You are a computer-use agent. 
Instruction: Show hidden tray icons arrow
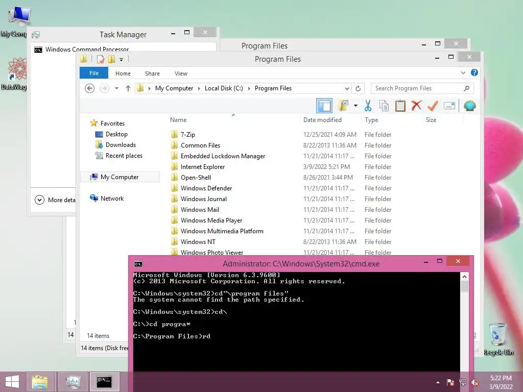click(x=438, y=382)
